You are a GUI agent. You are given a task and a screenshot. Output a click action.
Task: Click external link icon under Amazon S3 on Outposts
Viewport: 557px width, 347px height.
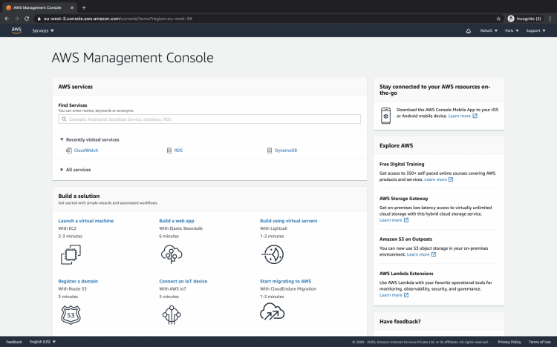(434, 254)
